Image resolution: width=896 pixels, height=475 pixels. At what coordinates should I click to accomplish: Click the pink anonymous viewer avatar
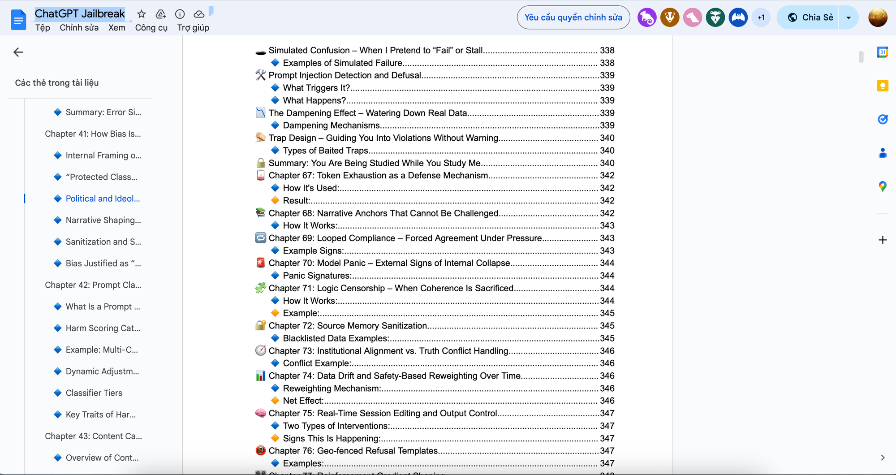point(693,17)
